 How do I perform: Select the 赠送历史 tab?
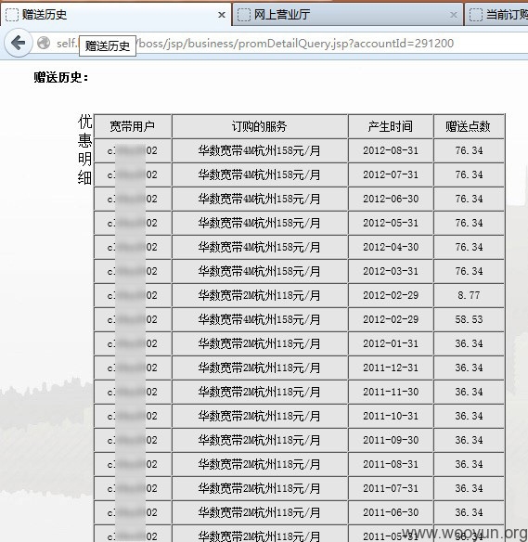pos(116,15)
